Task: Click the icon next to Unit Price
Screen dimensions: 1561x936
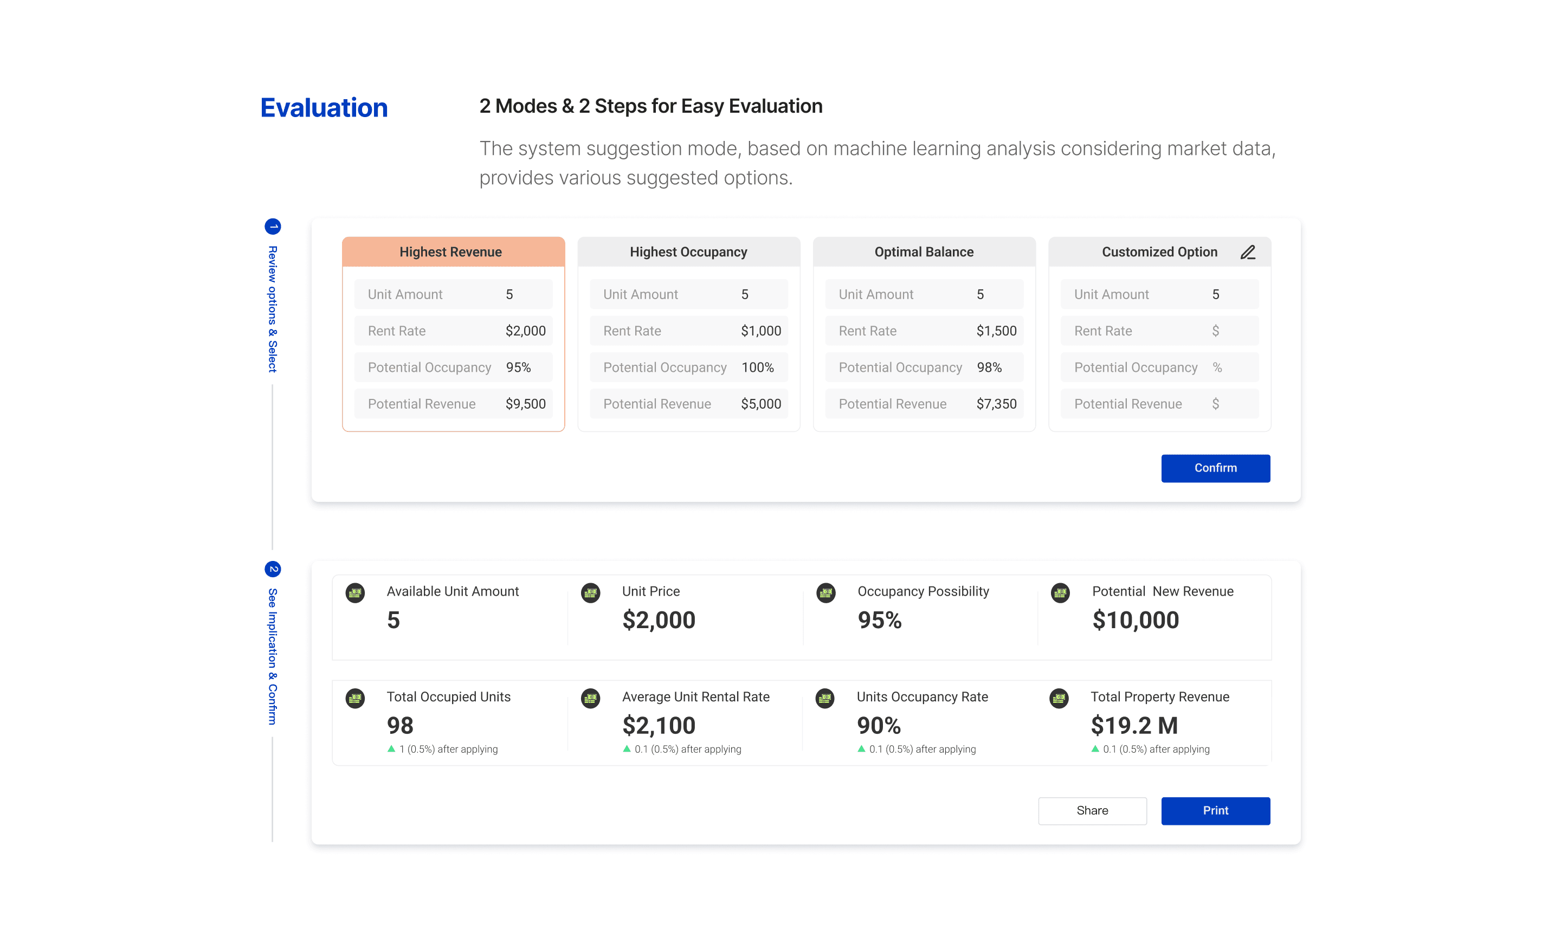Action: click(590, 593)
